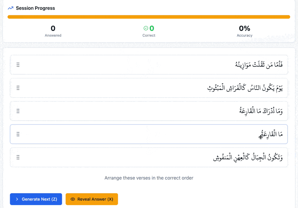Click the green check icon beside Correct count
The image size is (298, 208).
(x=146, y=28)
